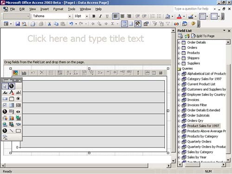Open the Fill Color dropdown arrow

point(172,16)
